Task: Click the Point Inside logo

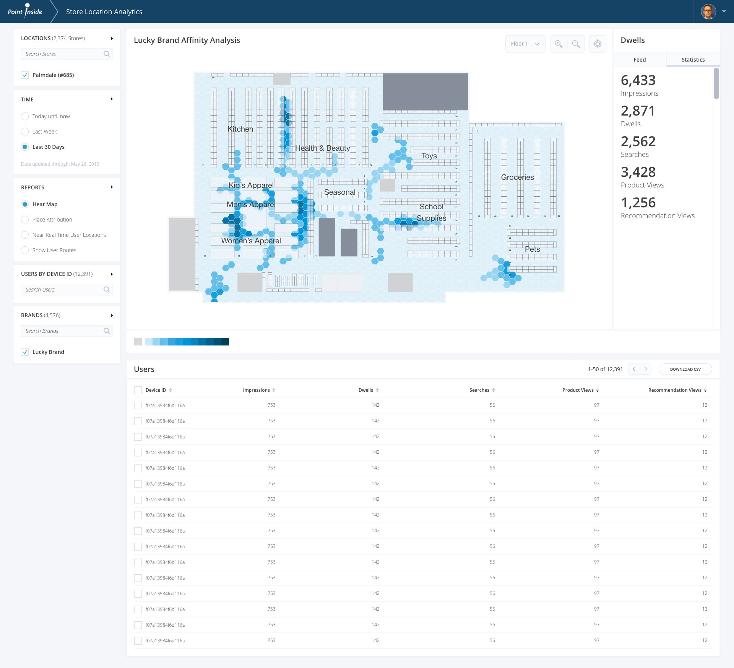Action: [x=25, y=11]
